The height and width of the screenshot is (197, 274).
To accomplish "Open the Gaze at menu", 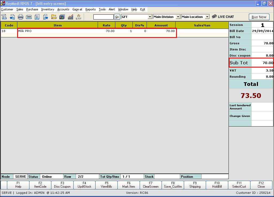I will 77,9.
